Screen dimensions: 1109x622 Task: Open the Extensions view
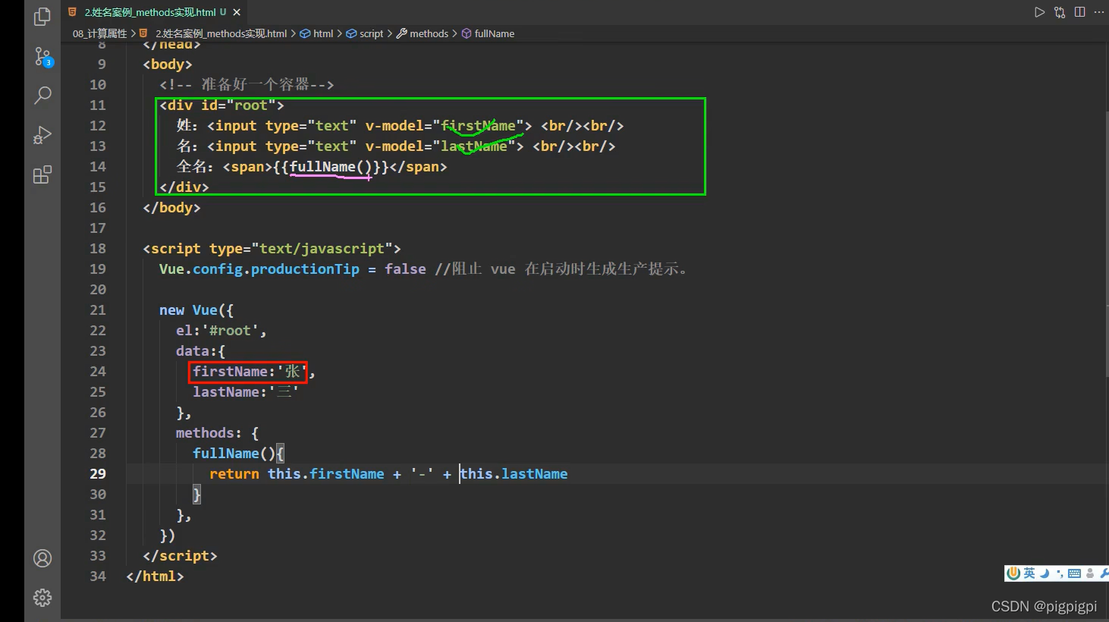pyautogui.click(x=42, y=175)
